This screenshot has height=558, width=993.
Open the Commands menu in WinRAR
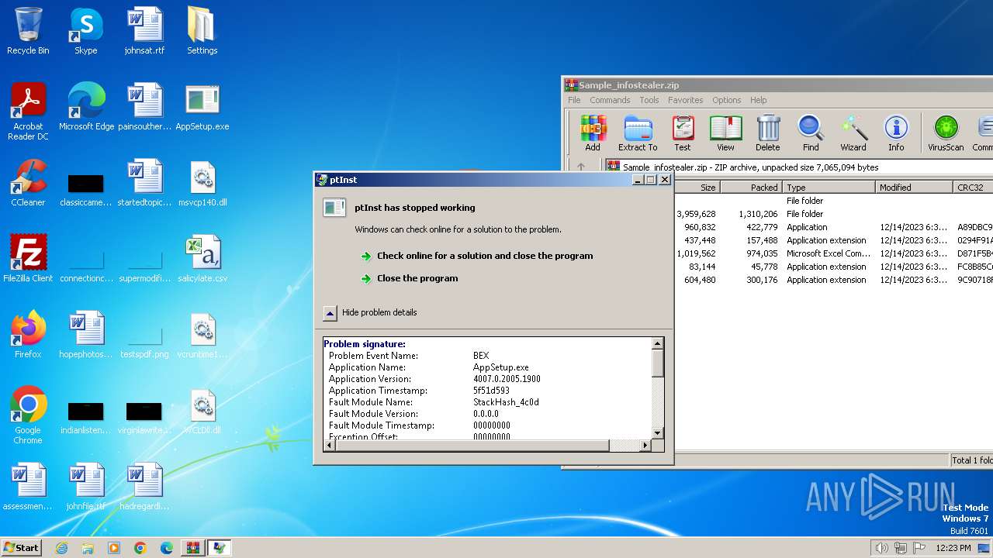tap(610, 100)
